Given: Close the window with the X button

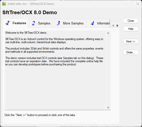Looking at the screenshot, I should pos(138,4).
